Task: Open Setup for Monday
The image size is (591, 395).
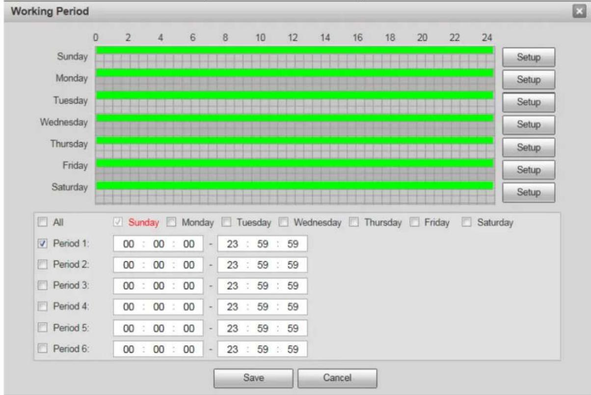Action: click(x=529, y=80)
